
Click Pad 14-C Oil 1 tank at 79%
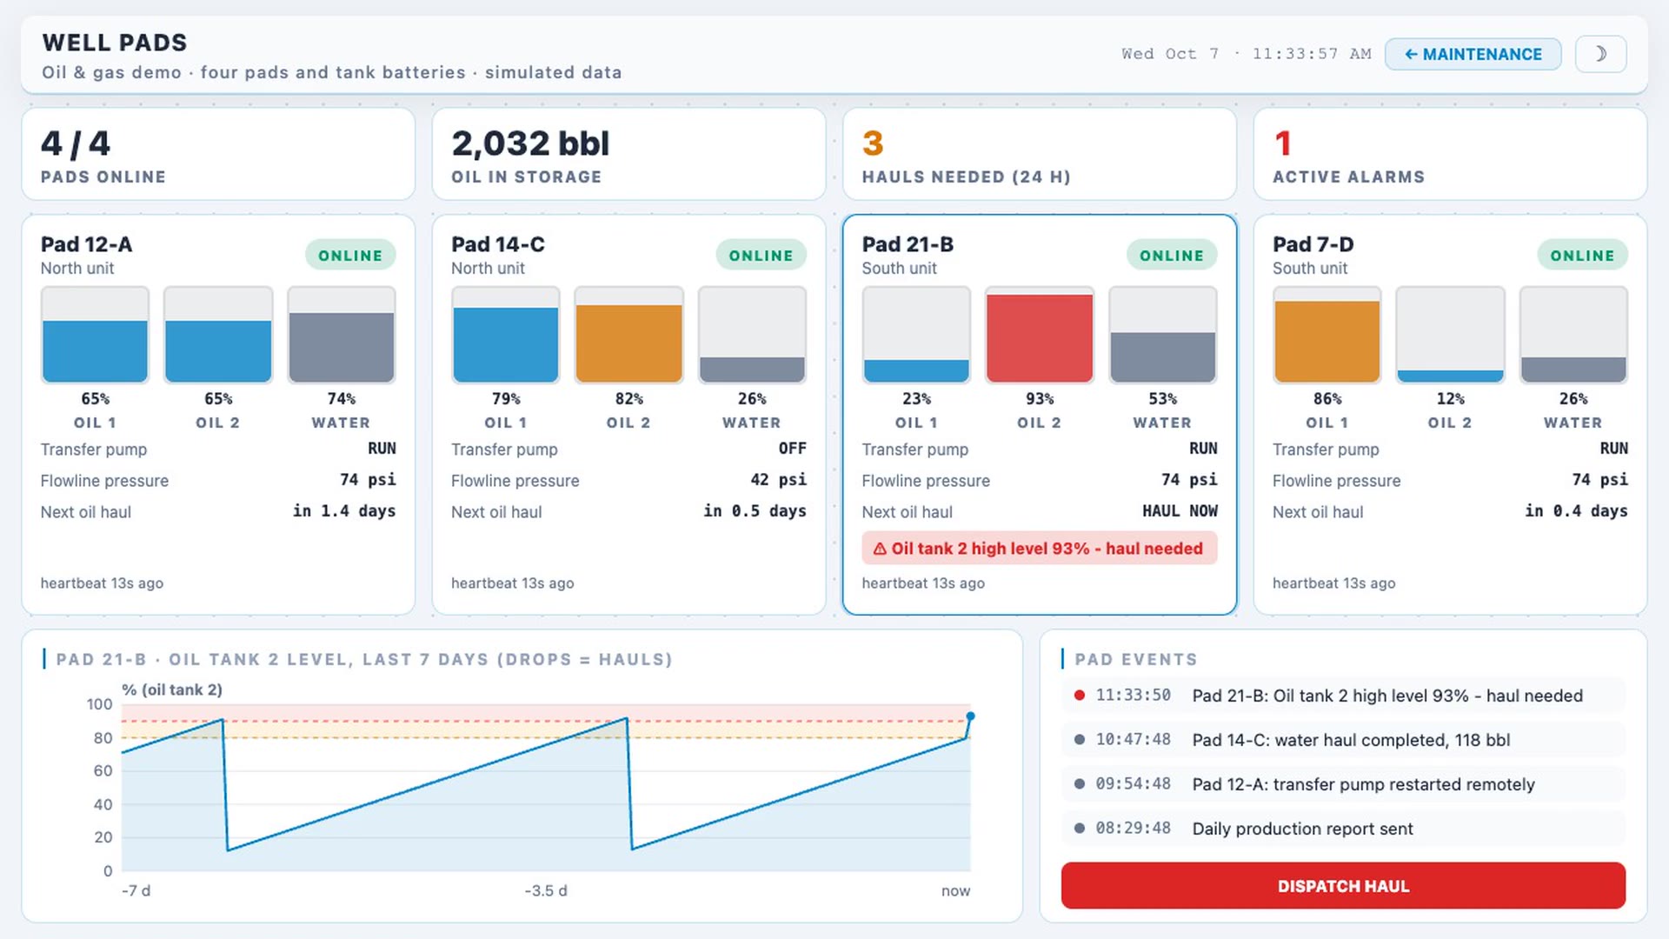tap(505, 335)
